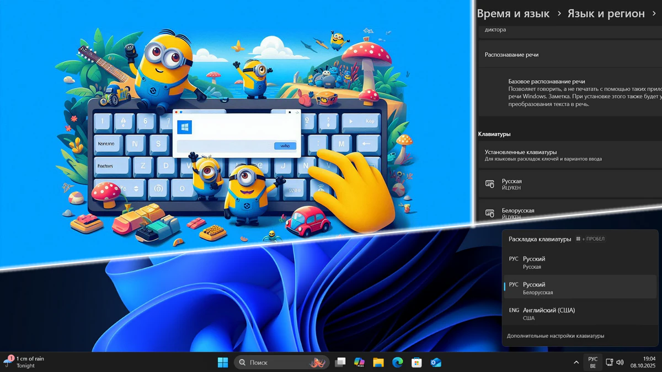Open Copilot from the taskbar
Screen dimensions: 662x372
[x=359, y=362]
